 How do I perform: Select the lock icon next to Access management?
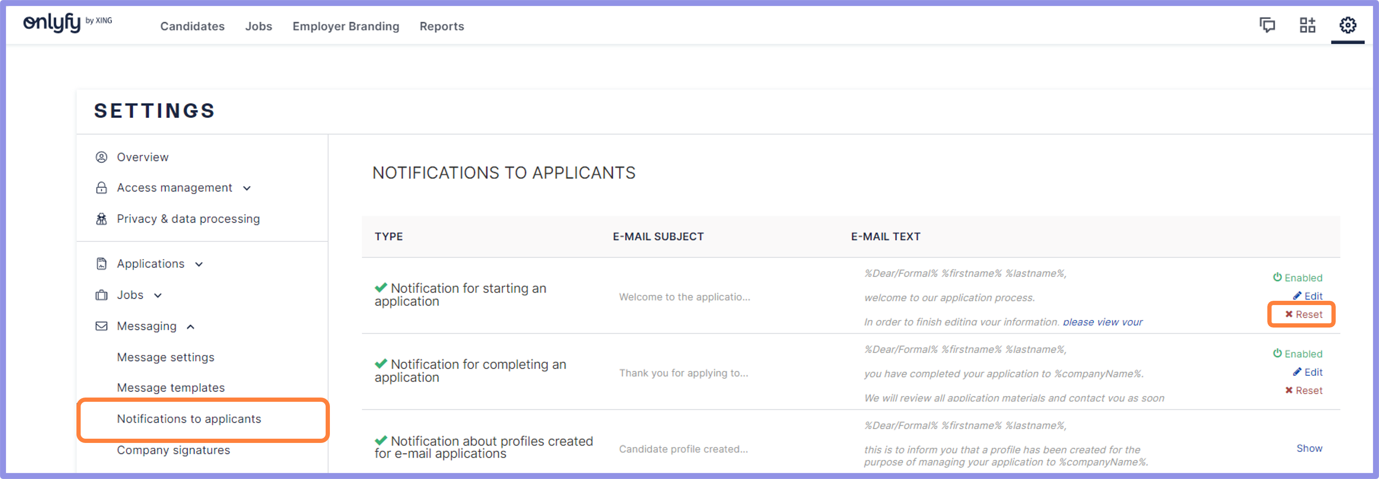click(x=101, y=188)
